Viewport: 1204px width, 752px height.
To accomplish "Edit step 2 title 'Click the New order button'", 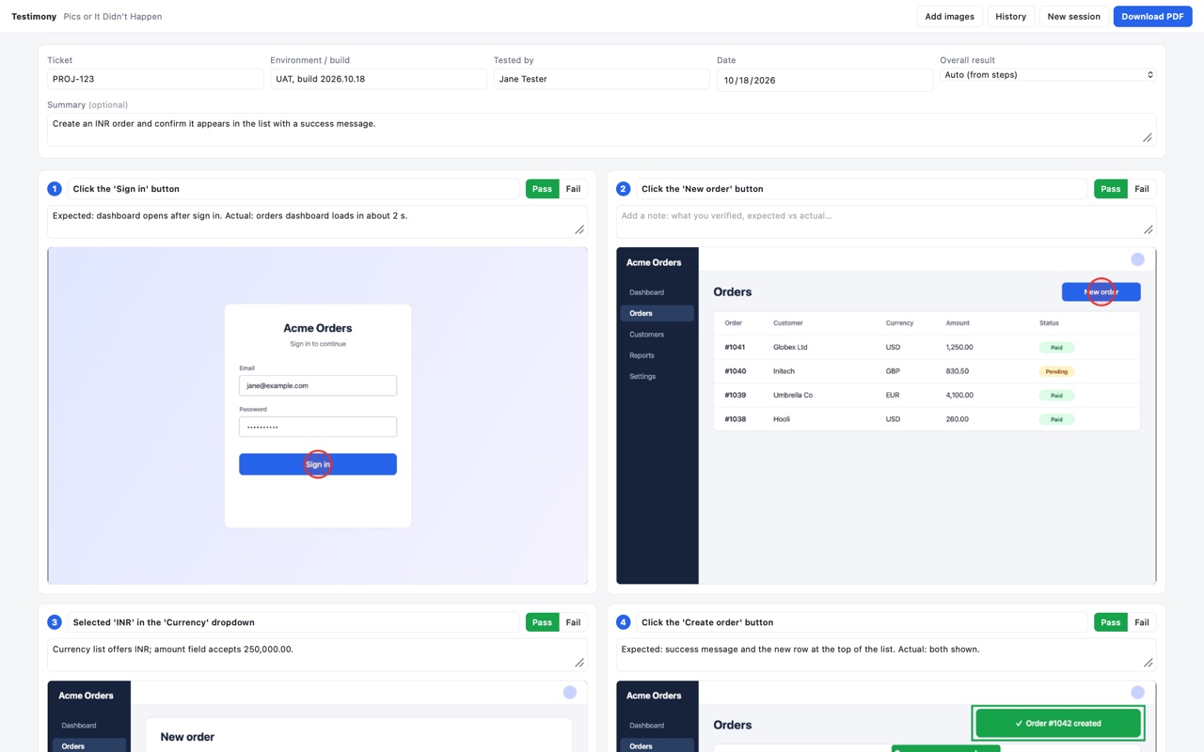I will coord(862,189).
